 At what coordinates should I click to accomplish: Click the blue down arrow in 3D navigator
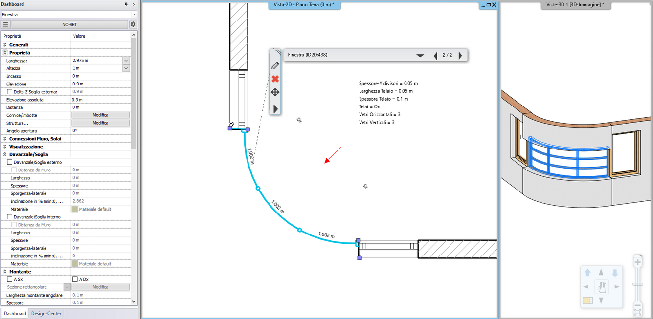[x=615, y=273]
